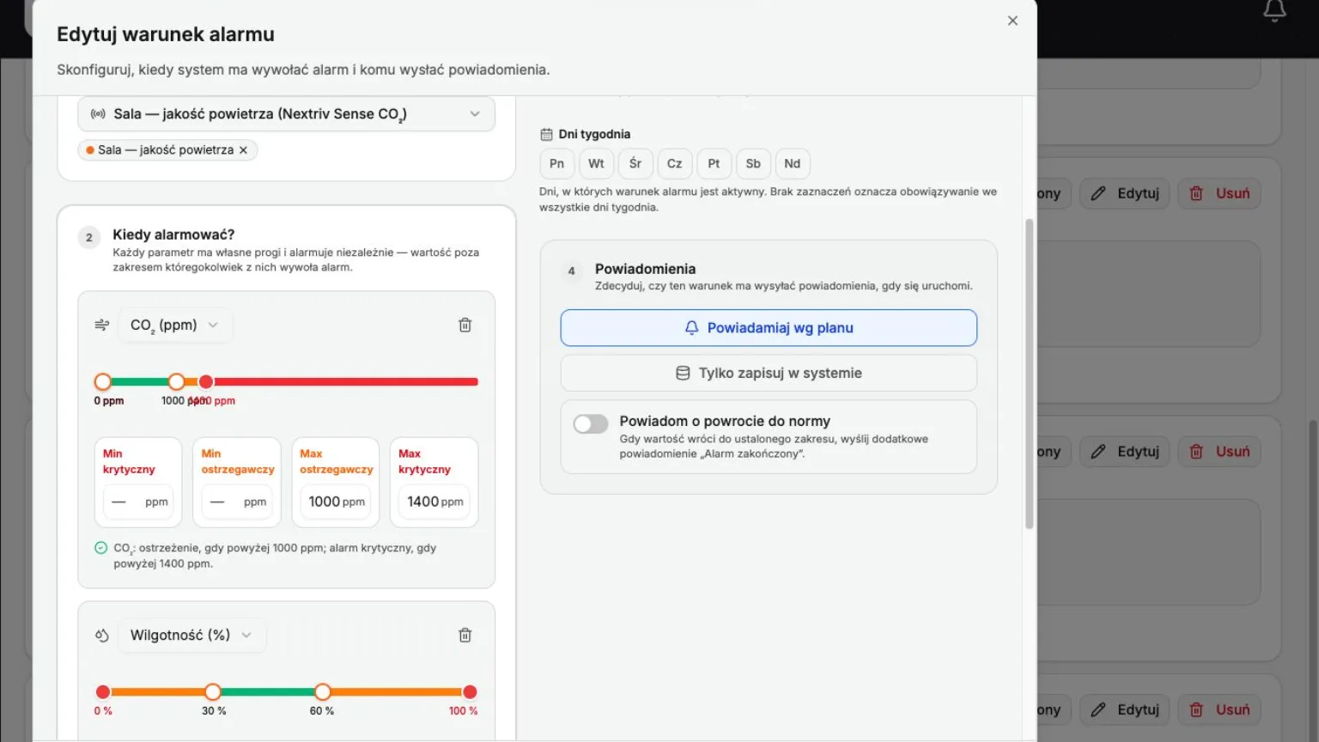
Task: Click the sensor icon in the device selector
Action: coord(98,113)
